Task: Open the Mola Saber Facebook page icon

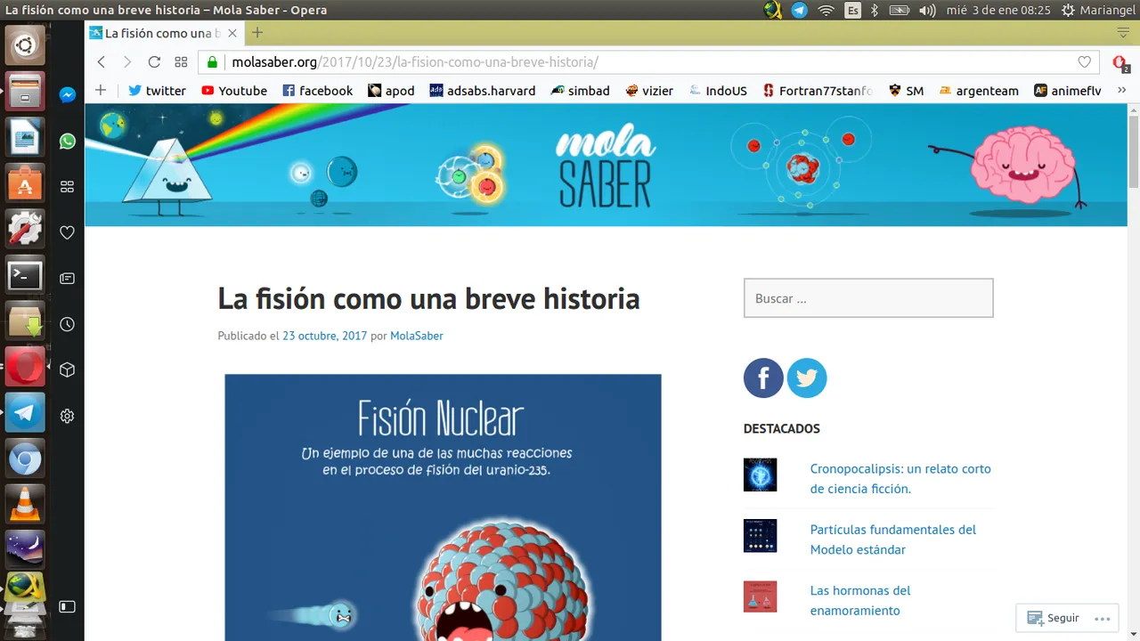Action: tap(763, 378)
